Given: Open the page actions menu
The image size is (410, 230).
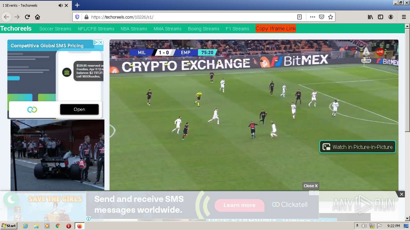Looking at the screenshot, I should point(313,17).
